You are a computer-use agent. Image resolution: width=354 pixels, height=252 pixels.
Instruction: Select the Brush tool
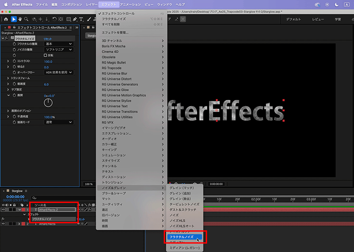89,19
